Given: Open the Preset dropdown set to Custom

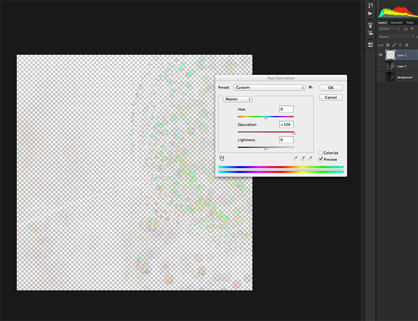Looking at the screenshot, I should click(x=269, y=87).
